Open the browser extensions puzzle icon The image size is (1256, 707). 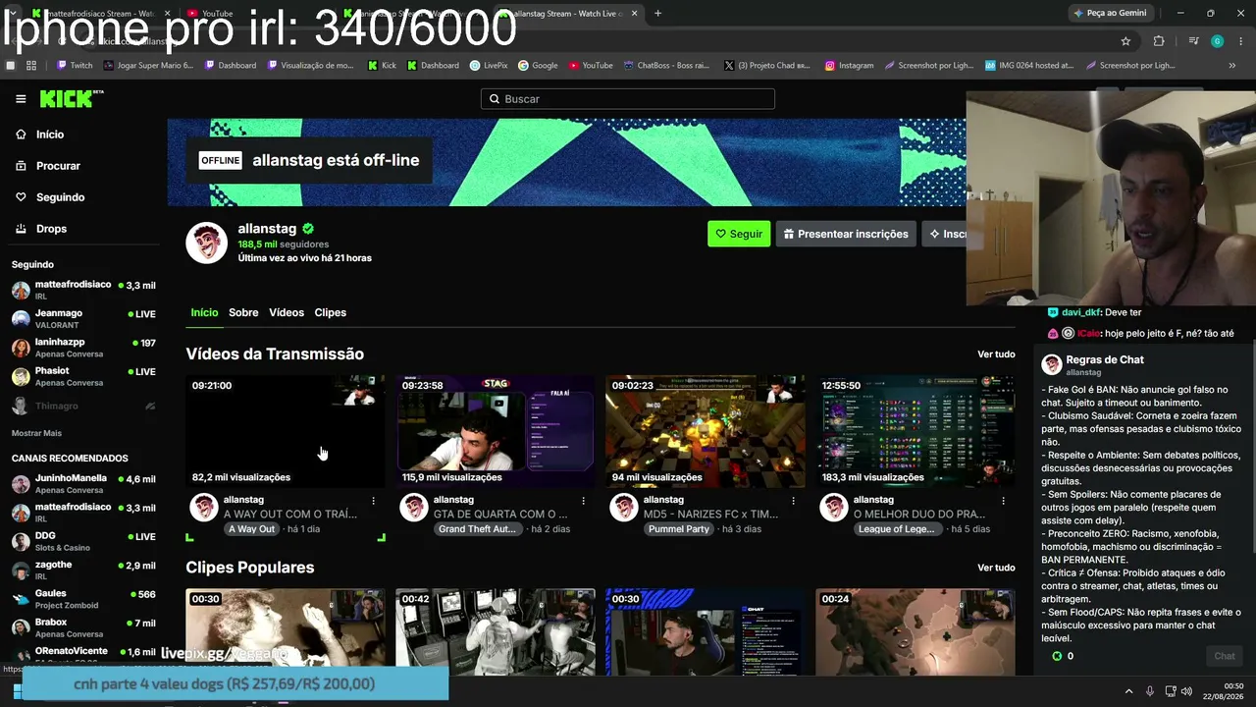pos(1159,41)
